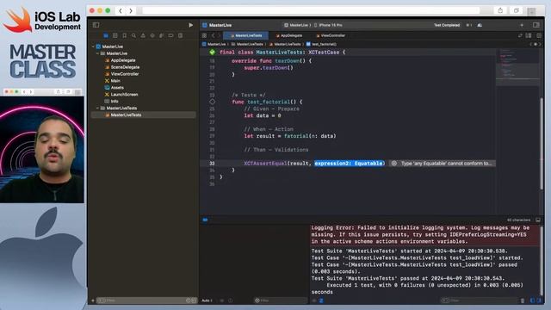This screenshot has width=551, height=310.
Task: Open the Source Control navigator icon
Action: [115, 35]
